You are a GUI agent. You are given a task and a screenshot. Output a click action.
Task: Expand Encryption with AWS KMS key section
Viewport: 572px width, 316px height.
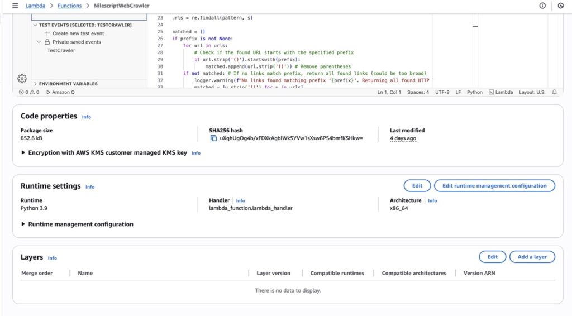click(x=23, y=152)
